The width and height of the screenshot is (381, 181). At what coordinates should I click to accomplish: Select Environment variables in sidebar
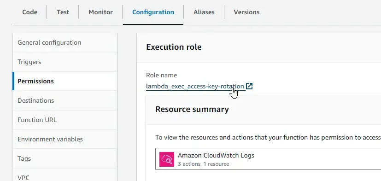65,139
